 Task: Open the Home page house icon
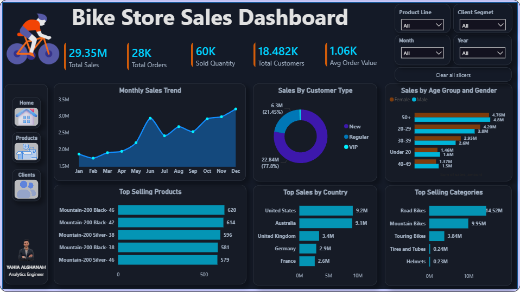(27, 116)
